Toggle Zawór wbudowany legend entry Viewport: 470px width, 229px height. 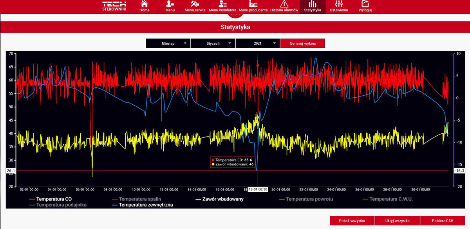pos(224,199)
